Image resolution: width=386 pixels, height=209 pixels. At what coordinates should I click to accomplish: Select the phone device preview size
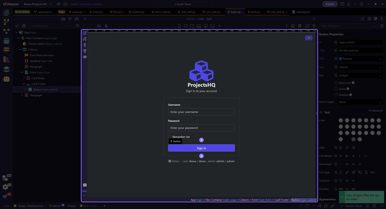click(179, 26)
